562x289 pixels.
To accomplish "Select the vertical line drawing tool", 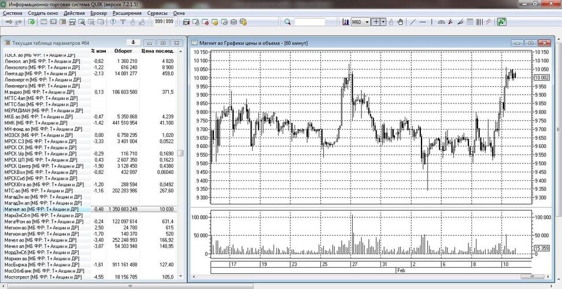I will click(x=431, y=22).
